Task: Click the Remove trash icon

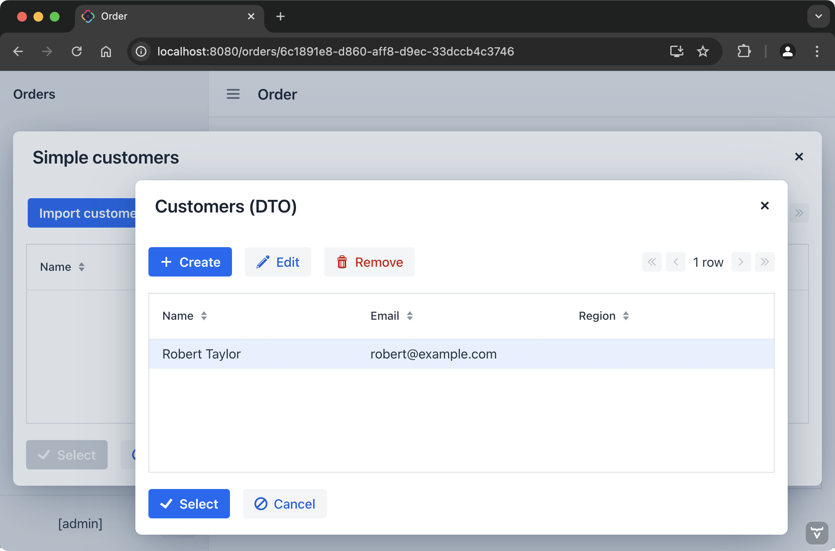Action: pyautogui.click(x=342, y=262)
